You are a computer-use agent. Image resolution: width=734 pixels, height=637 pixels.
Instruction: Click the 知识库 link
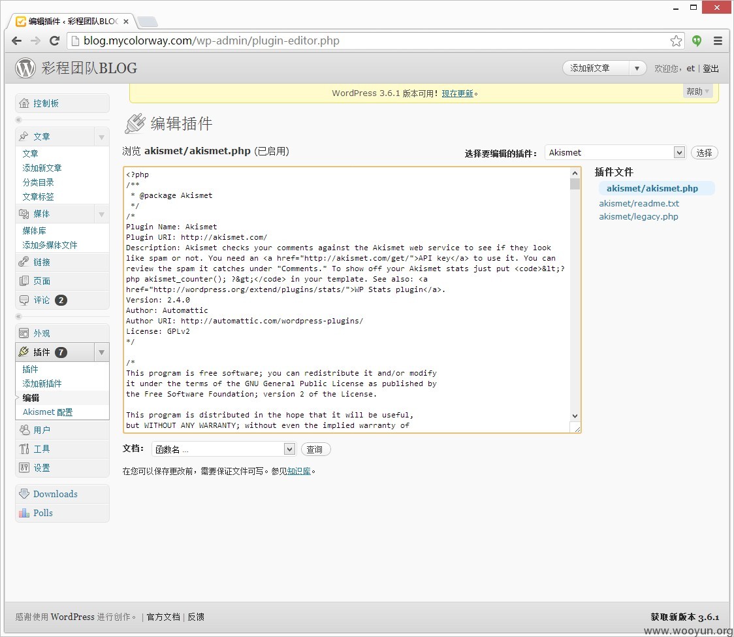pyautogui.click(x=298, y=471)
